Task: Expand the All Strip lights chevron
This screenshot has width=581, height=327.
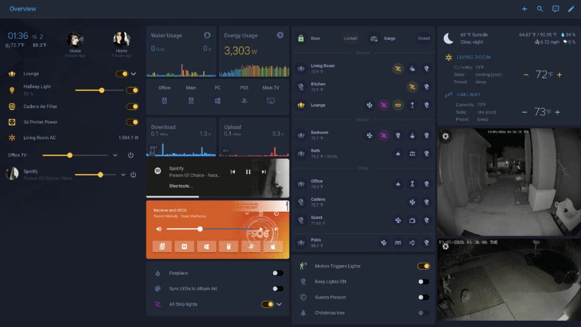Action: [279, 304]
